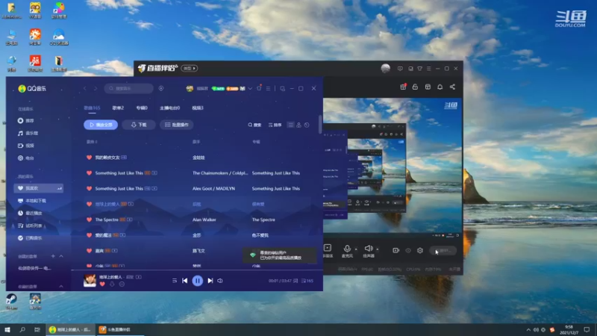Open more options for the playing song
The width and height of the screenshot is (597, 336).
(122, 284)
